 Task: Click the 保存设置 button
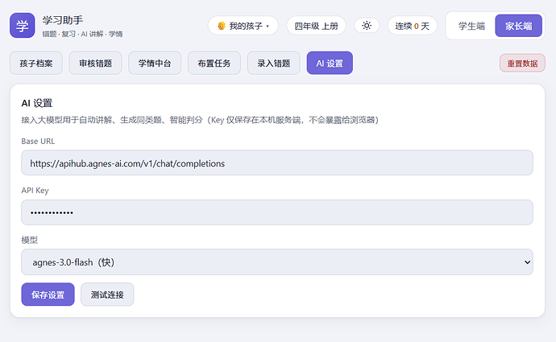click(48, 295)
